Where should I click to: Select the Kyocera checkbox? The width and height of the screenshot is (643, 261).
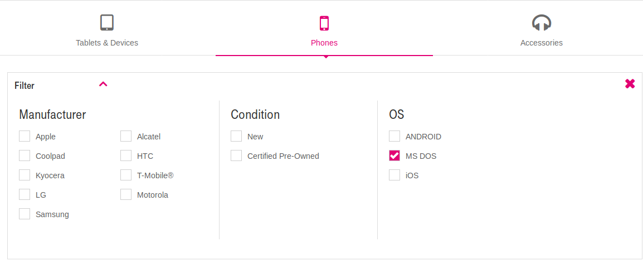[x=25, y=175]
